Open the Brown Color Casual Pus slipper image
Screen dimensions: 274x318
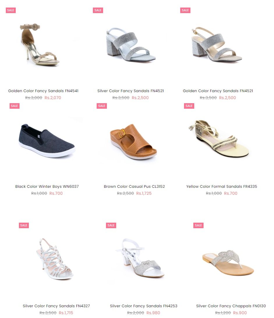[134, 142]
